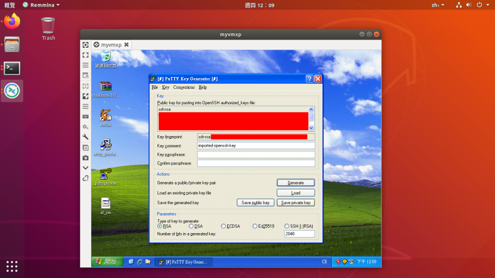Click the red security shield tray icon
This screenshot has height=278, width=495.
coord(338,262)
